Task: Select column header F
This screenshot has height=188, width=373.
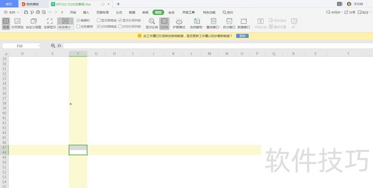Action: (78, 54)
